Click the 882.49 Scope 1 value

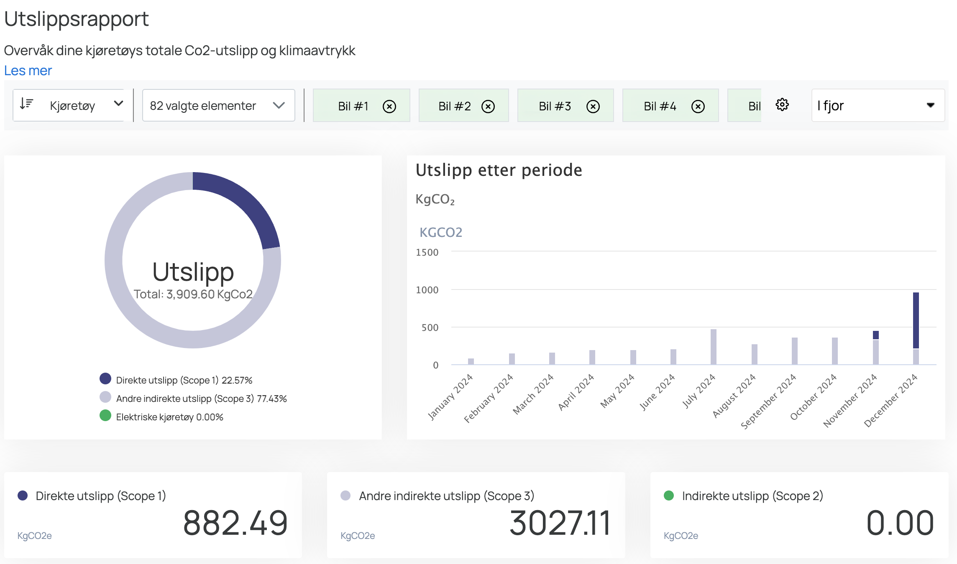[x=235, y=523]
